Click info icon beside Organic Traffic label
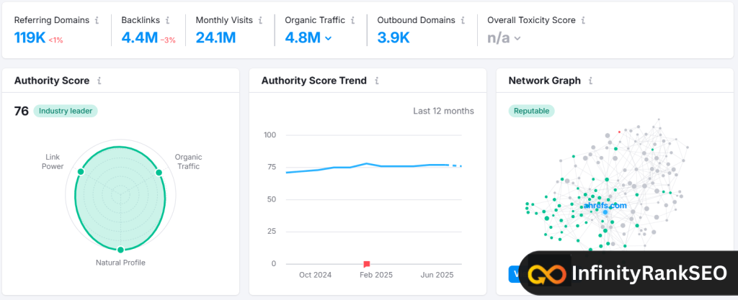Image resolution: width=738 pixels, height=300 pixels. point(352,20)
